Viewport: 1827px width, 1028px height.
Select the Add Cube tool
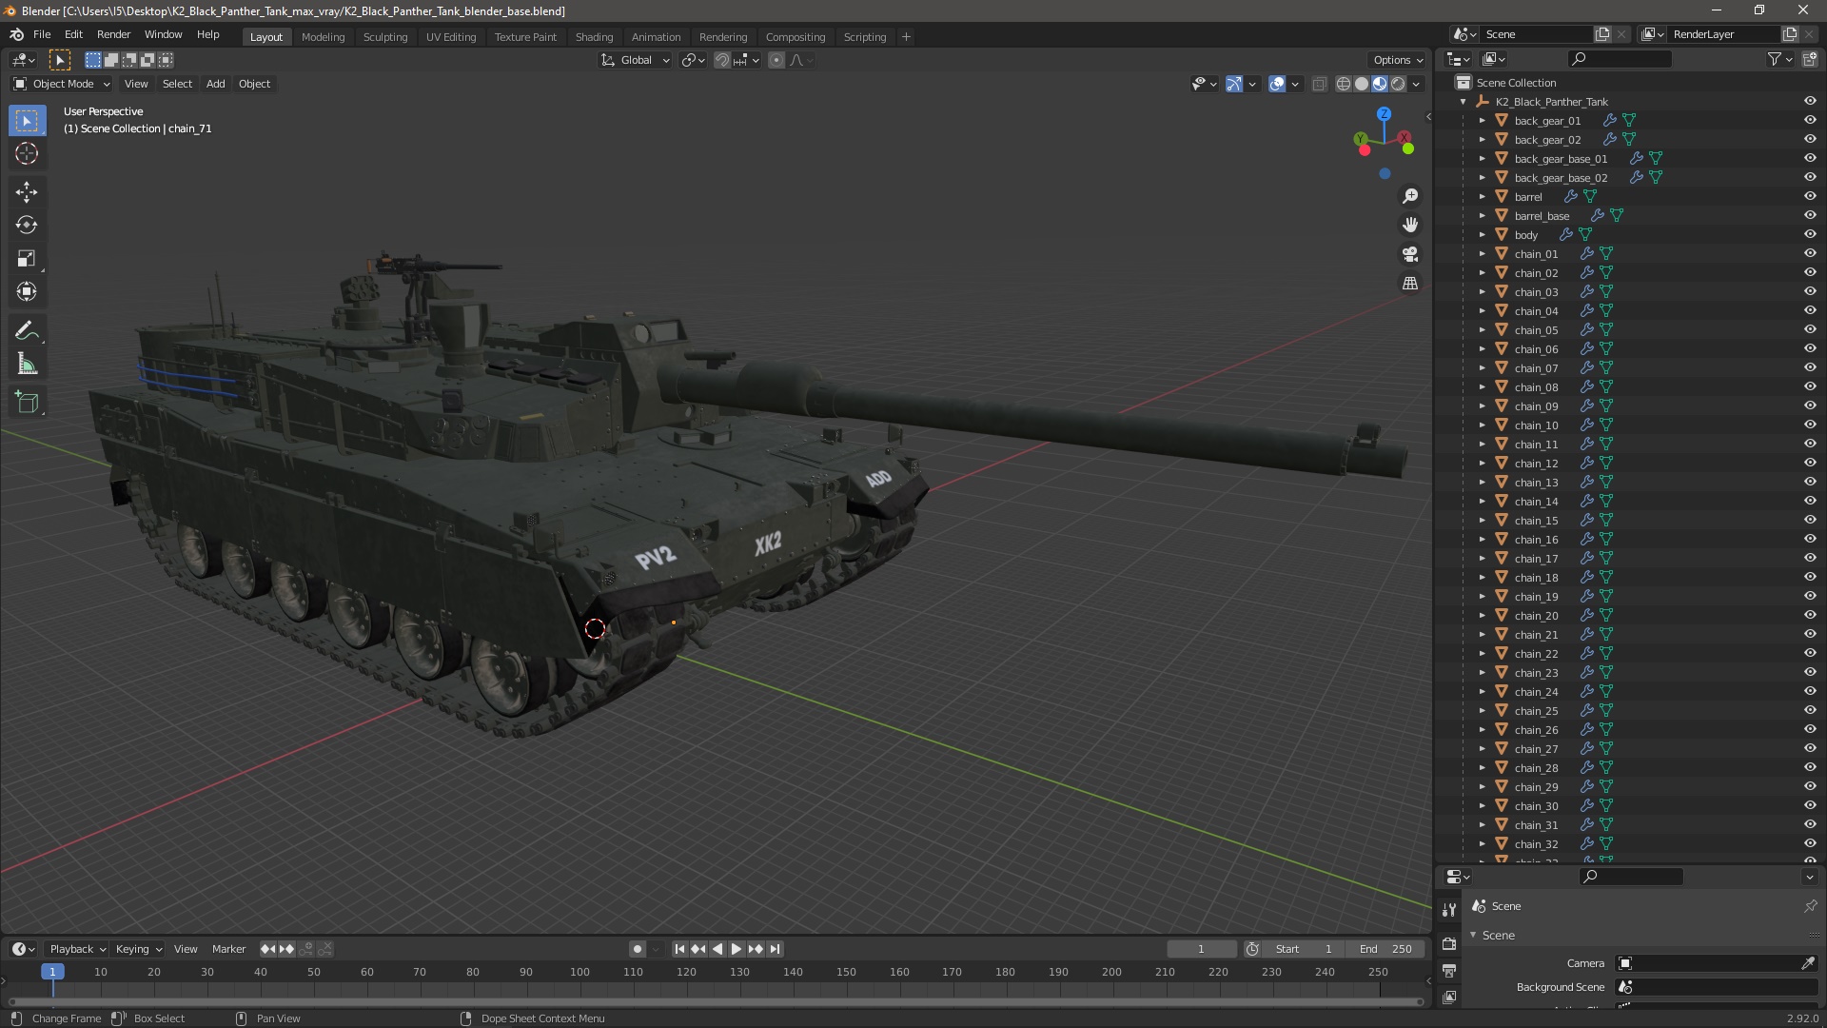tap(27, 403)
